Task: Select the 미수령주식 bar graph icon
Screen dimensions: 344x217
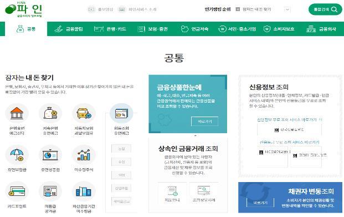Action: (x=84, y=154)
